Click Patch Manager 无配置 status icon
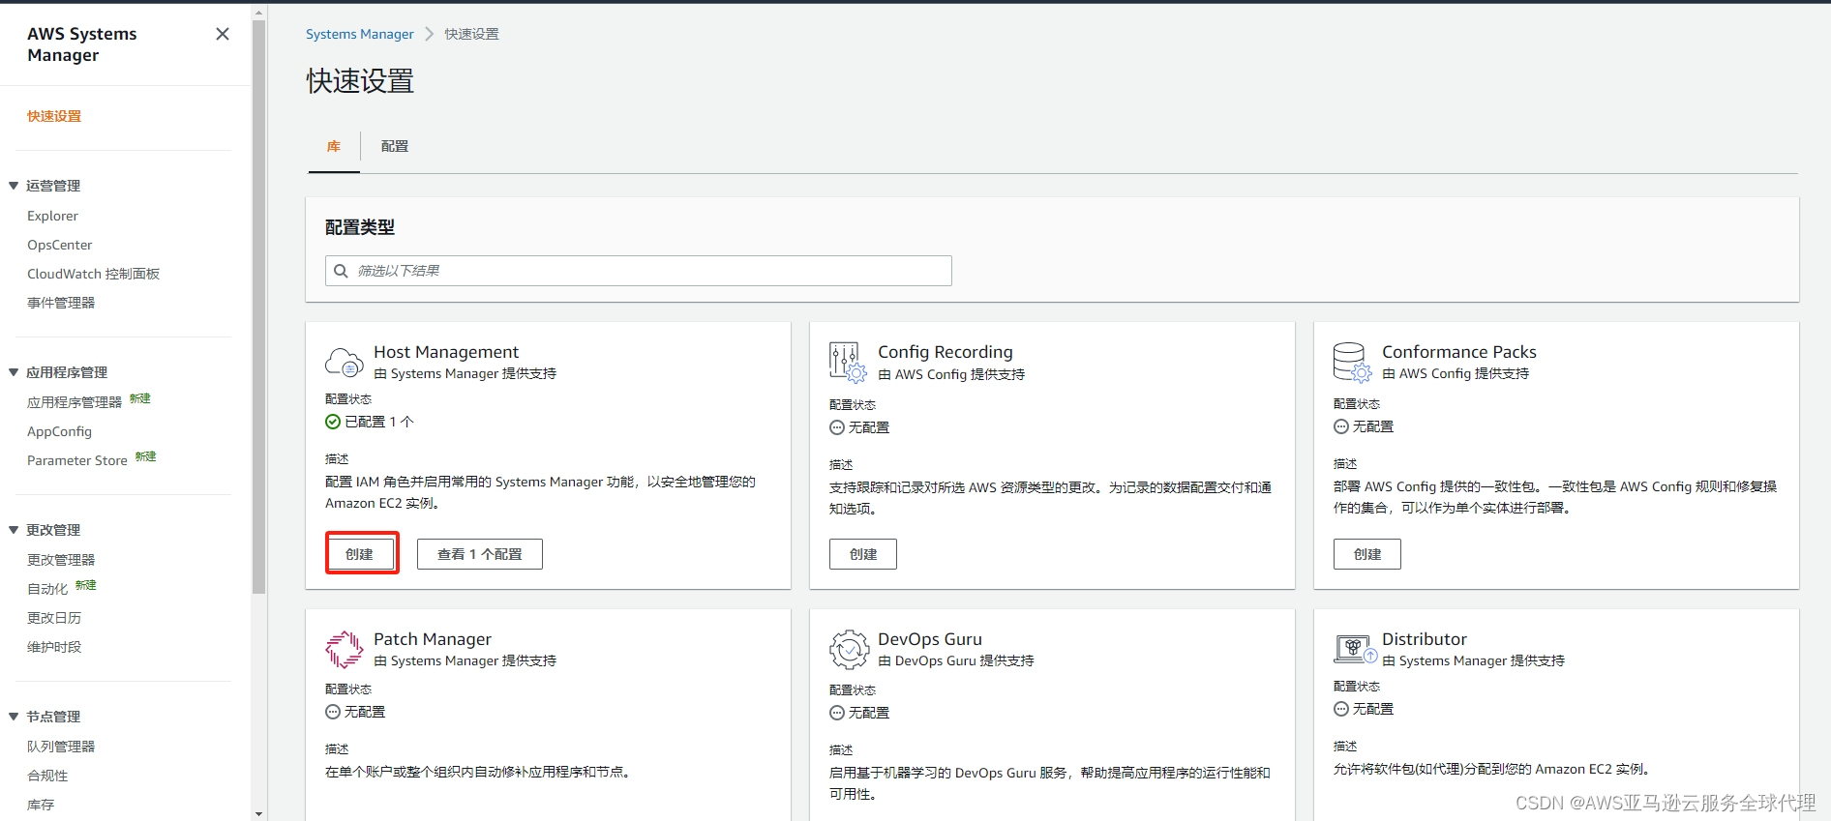 [333, 712]
